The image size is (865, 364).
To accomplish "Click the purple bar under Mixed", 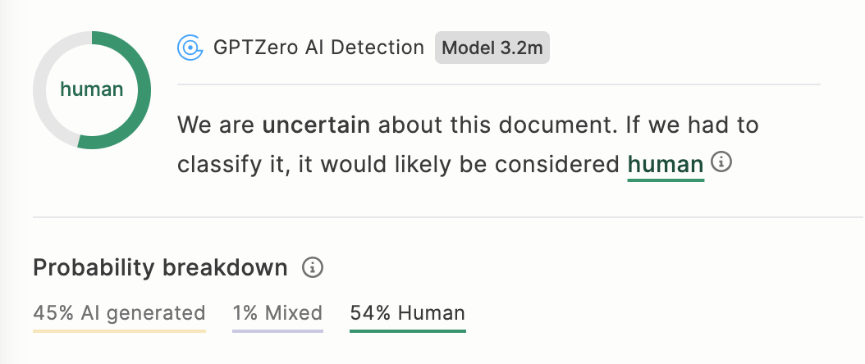I will point(277,331).
